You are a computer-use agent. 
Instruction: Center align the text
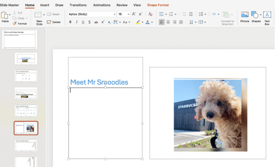coord(168,22)
